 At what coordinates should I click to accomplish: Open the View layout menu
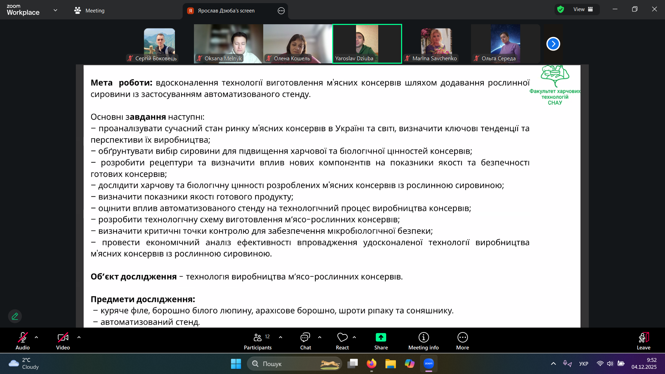click(x=583, y=9)
